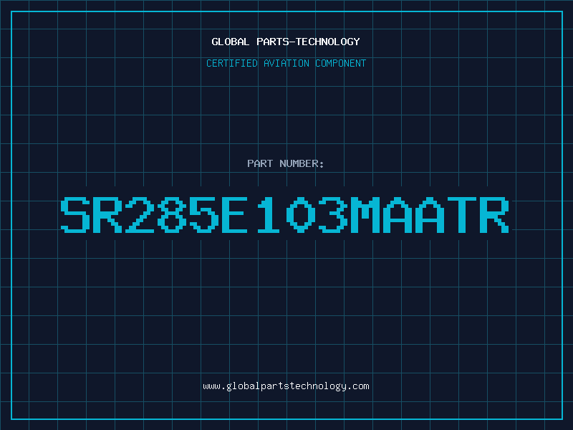Image resolution: width=573 pixels, height=430 pixels.
Task: Select the part number SR285E103MAATR
Action: (x=285, y=214)
